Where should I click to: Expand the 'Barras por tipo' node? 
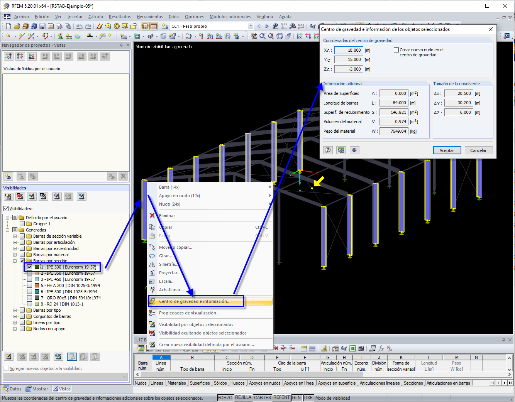[x=15, y=310]
